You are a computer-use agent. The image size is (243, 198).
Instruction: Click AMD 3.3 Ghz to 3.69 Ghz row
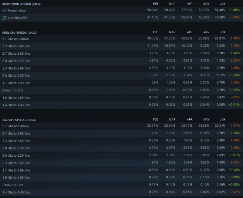[x=122, y=141]
